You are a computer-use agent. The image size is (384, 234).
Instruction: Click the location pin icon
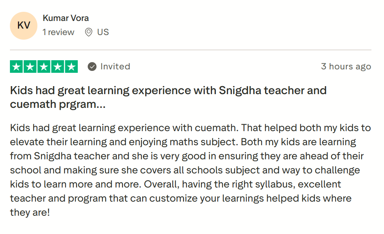click(88, 32)
